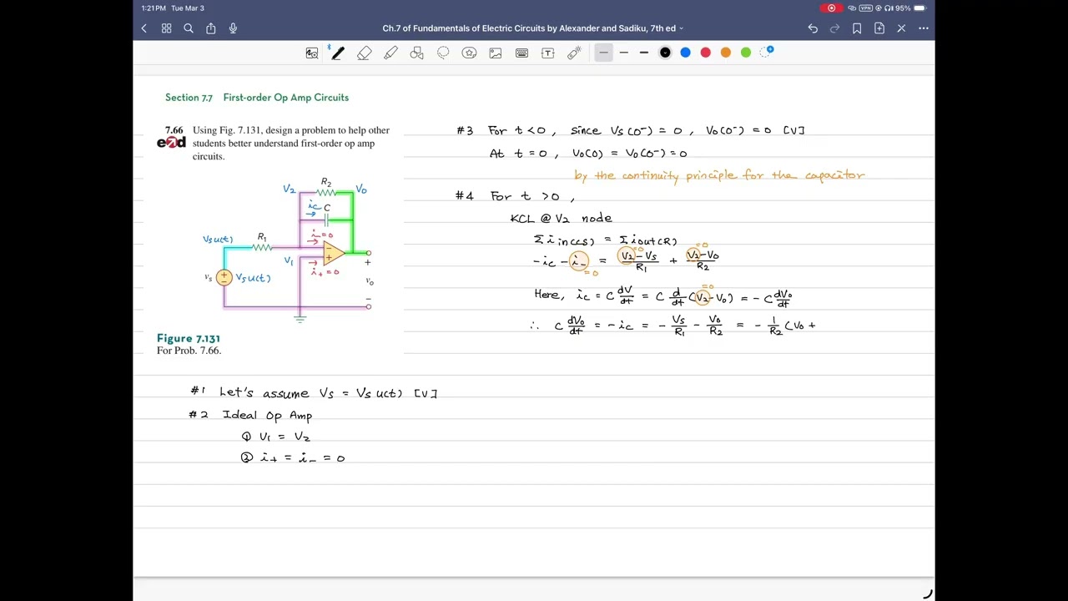Go back with the left chevron
The image size is (1068, 601).
coord(144,28)
